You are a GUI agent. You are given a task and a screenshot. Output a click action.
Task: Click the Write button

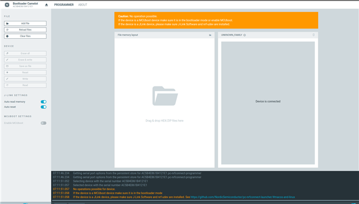25,79
